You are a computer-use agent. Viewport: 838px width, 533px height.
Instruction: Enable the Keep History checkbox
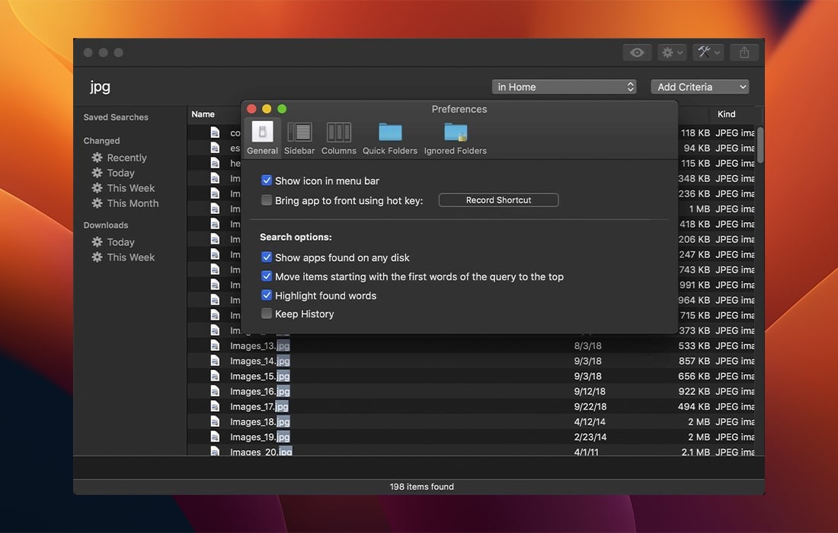267,313
